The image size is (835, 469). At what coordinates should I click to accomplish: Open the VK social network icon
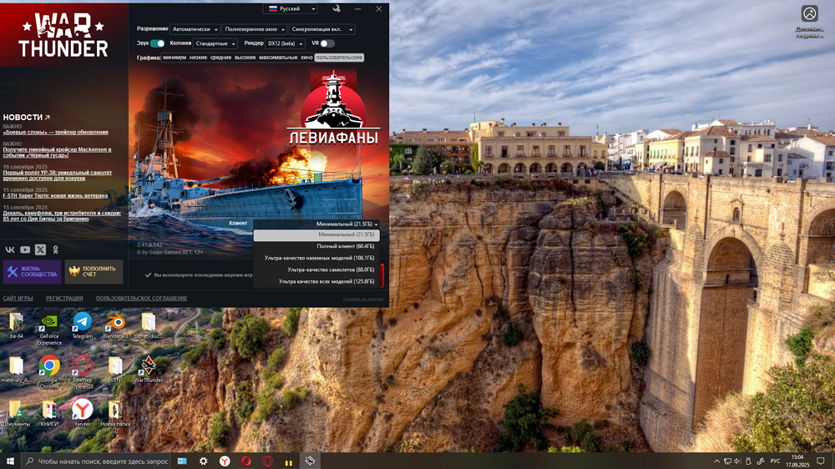click(10, 250)
